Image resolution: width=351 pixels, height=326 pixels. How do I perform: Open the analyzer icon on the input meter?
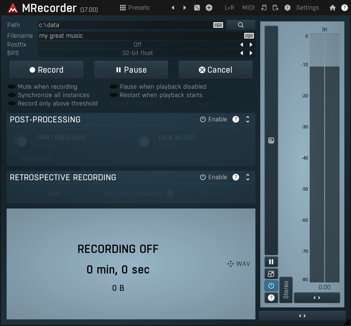pyautogui.click(x=271, y=140)
